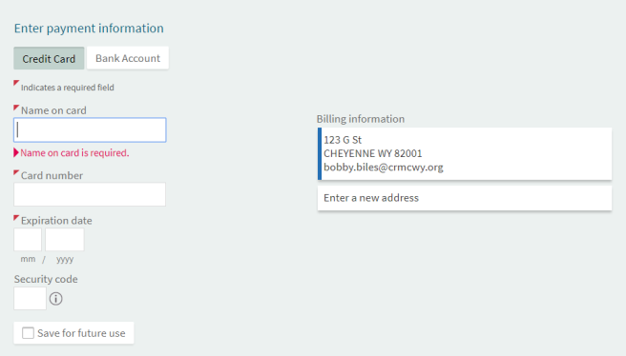
Task: Click the Card number label
Action: pyautogui.click(x=52, y=175)
